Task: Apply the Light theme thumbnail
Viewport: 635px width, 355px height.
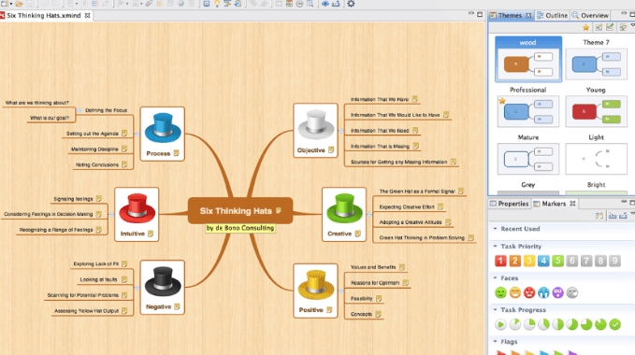Action: coord(596,159)
